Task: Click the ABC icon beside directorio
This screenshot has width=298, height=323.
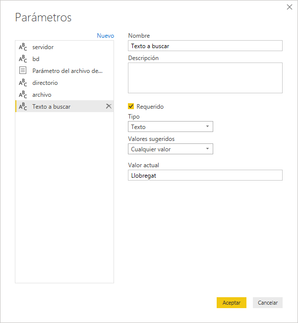Action: click(x=23, y=83)
